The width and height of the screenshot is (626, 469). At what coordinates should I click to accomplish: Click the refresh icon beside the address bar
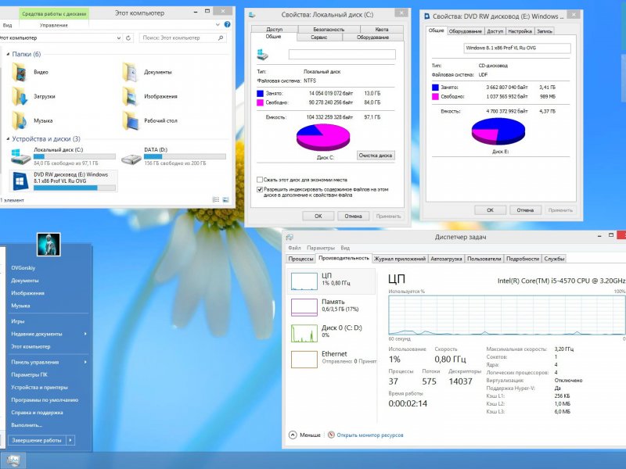128,38
